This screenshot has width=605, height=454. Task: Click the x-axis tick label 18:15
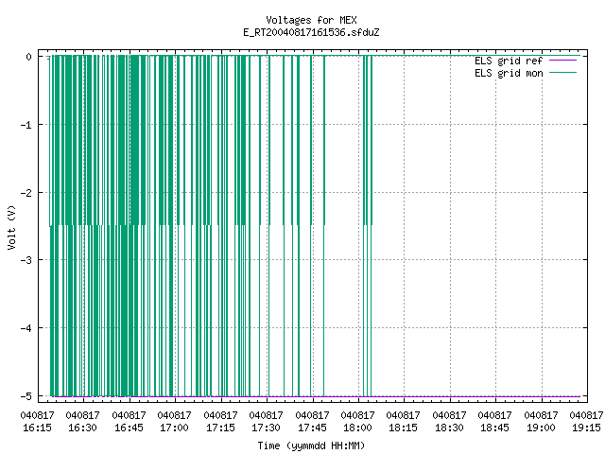tap(404, 428)
